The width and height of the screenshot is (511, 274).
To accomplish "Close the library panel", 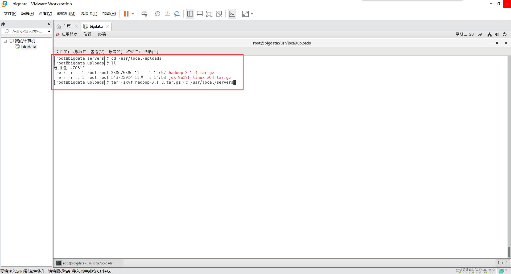I will click(x=49, y=24).
